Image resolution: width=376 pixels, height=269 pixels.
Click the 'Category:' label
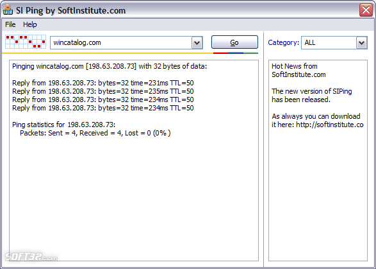(x=283, y=42)
